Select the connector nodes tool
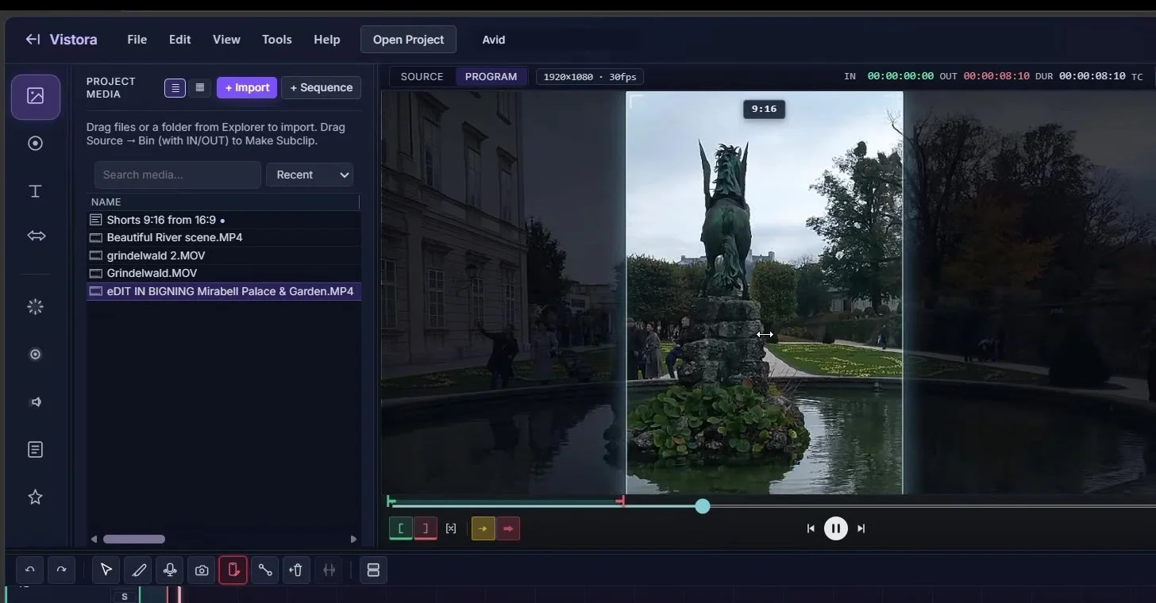The width and height of the screenshot is (1156, 603). 265,570
